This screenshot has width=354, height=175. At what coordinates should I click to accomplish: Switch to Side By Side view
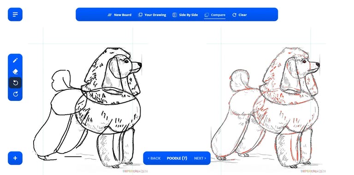(x=185, y=15)
